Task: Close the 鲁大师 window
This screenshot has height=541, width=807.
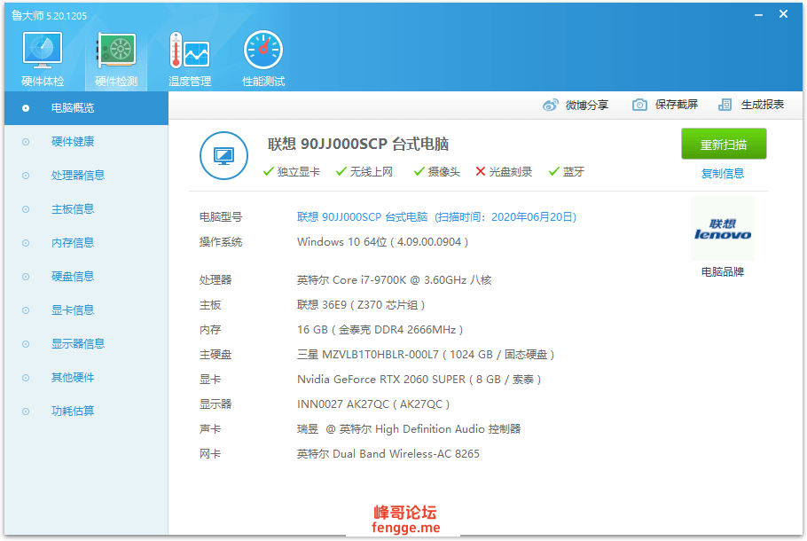Action: tap(783, 14)
